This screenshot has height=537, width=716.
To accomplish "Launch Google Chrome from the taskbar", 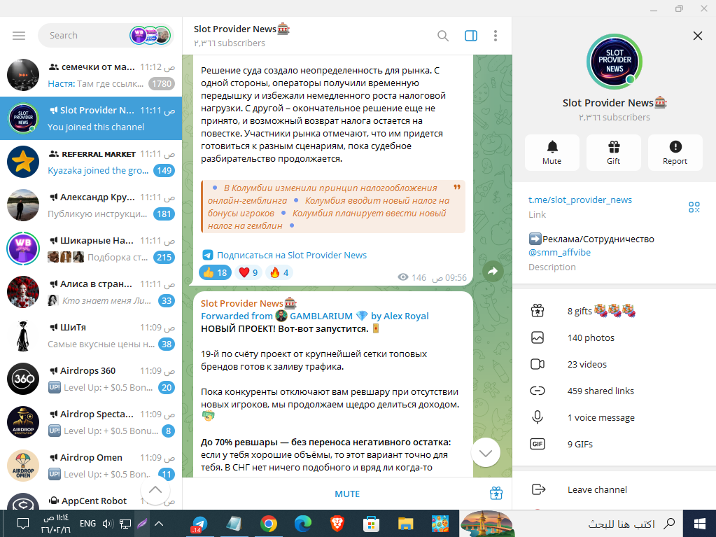I will [x=269, y=524].
